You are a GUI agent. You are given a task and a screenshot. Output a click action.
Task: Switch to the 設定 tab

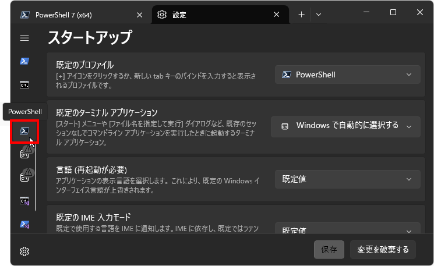220,15
